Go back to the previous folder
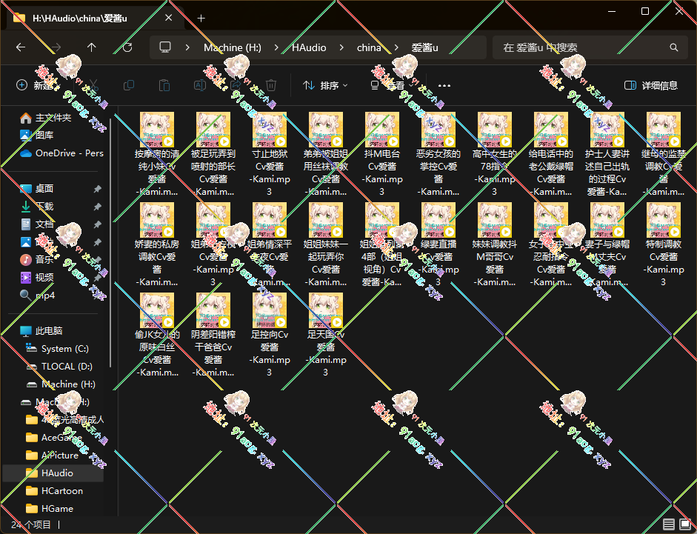Screen dimensions: 697x534 point(21,47)
